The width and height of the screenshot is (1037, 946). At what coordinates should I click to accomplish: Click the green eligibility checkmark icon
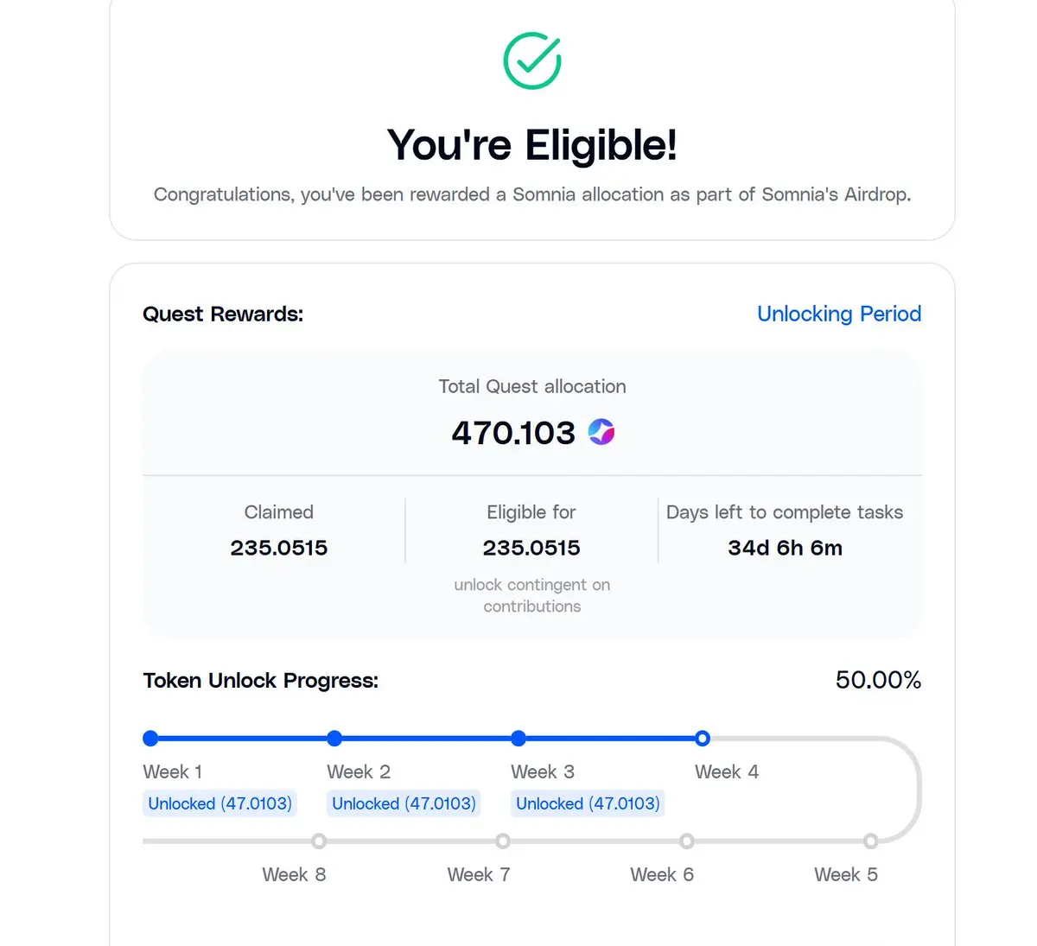[x=532, y=60]
